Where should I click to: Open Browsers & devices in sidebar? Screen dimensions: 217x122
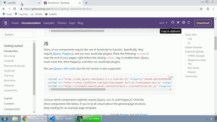tap(14, 66)
